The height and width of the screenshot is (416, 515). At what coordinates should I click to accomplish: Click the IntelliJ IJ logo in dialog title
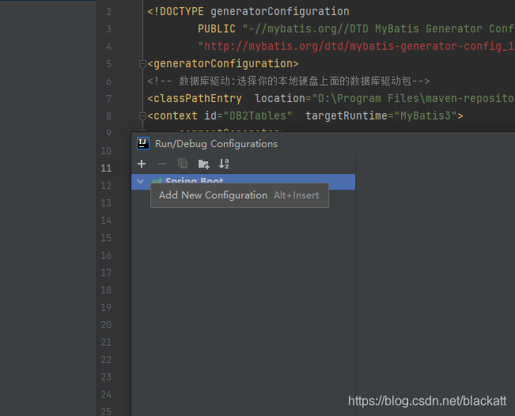click(x=143, y=143)
